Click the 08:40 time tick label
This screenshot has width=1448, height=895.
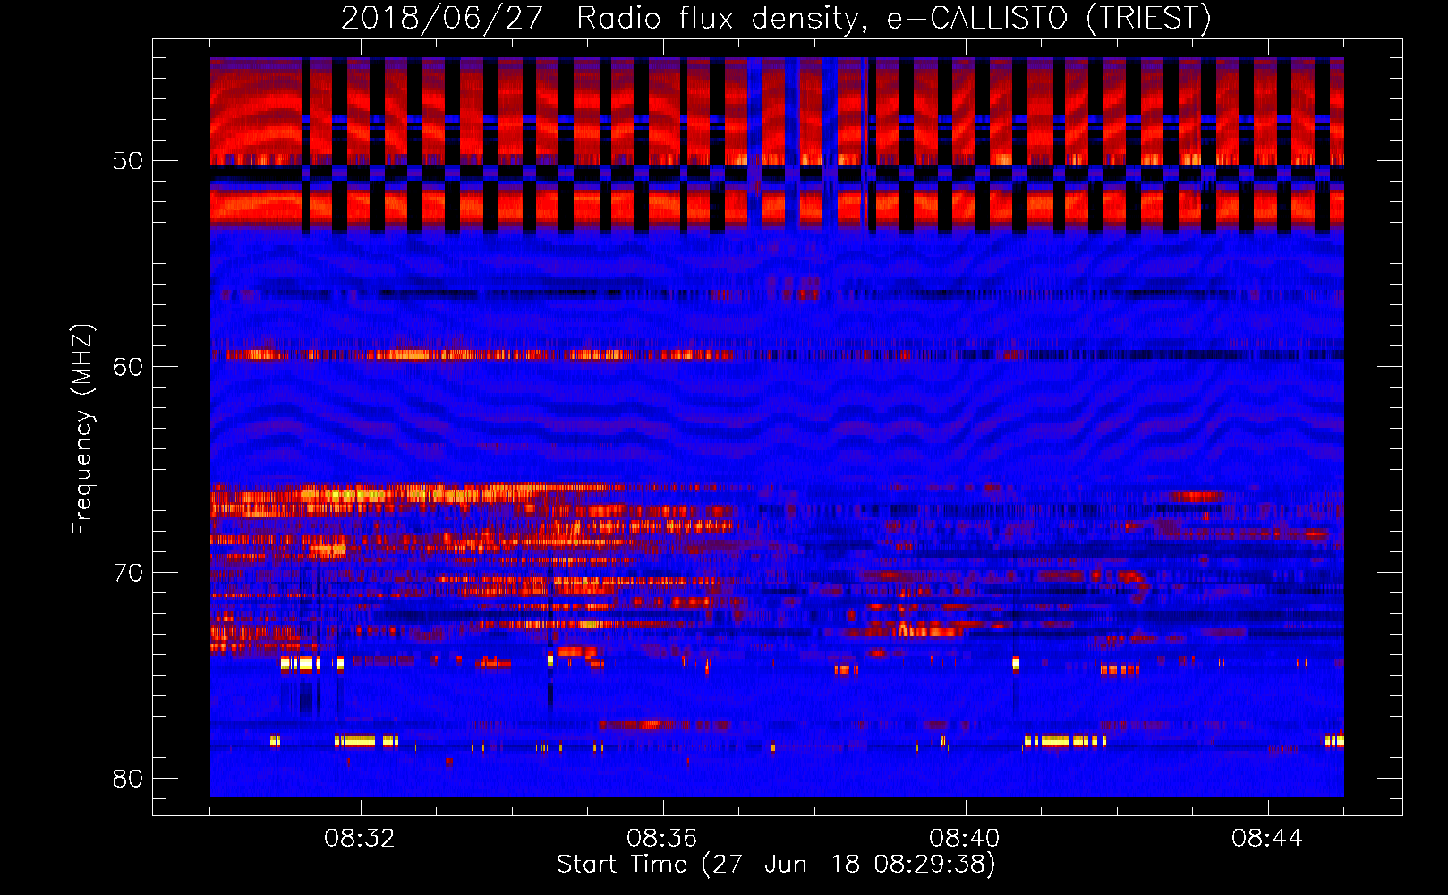pos(965,839)
